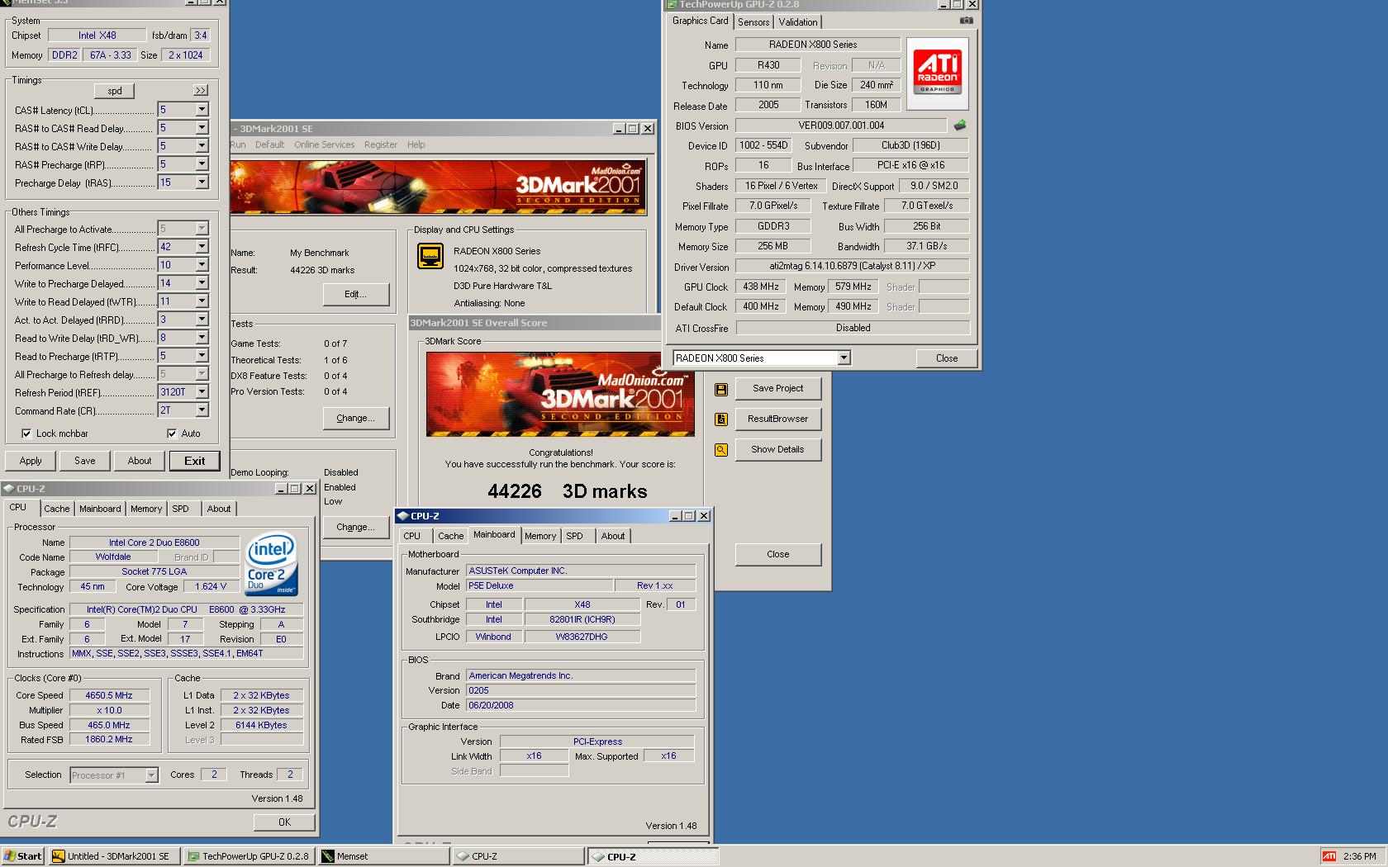Click the Show Details magnifier icon

721,450
